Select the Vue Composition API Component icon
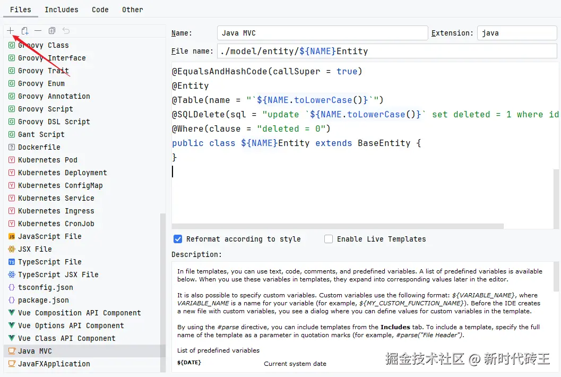This screenshot has height=377, width=561. point(12,313)
